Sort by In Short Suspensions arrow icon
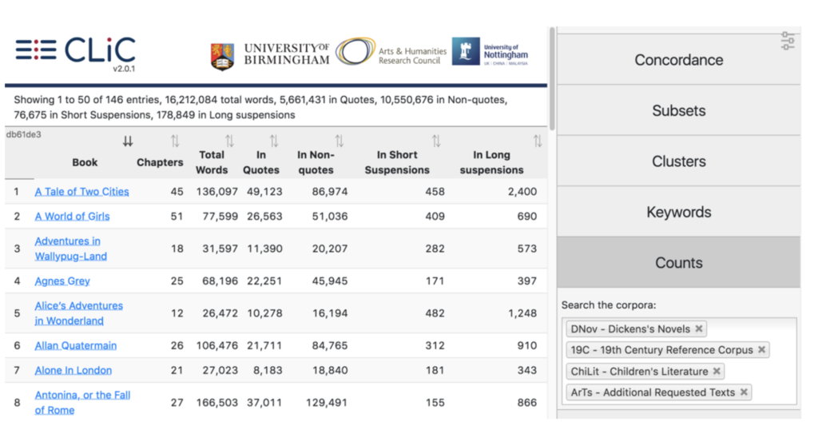The height and width of the screenshot is (438, 818). [x=436, y=141]
